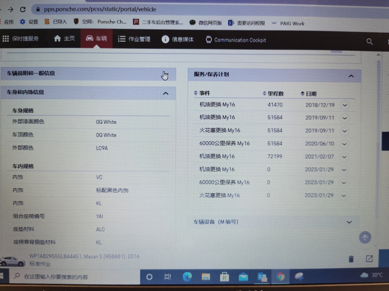Select the 车辆 vehicle tab

coord(96,38)
